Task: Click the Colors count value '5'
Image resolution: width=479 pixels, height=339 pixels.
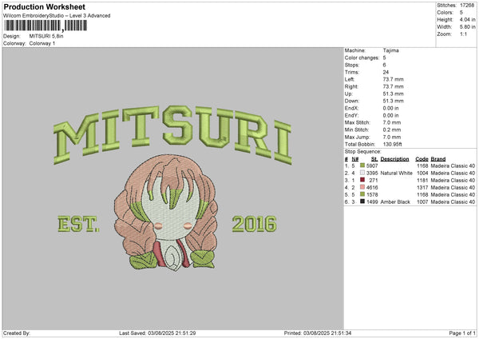Action: coord(461,13)
